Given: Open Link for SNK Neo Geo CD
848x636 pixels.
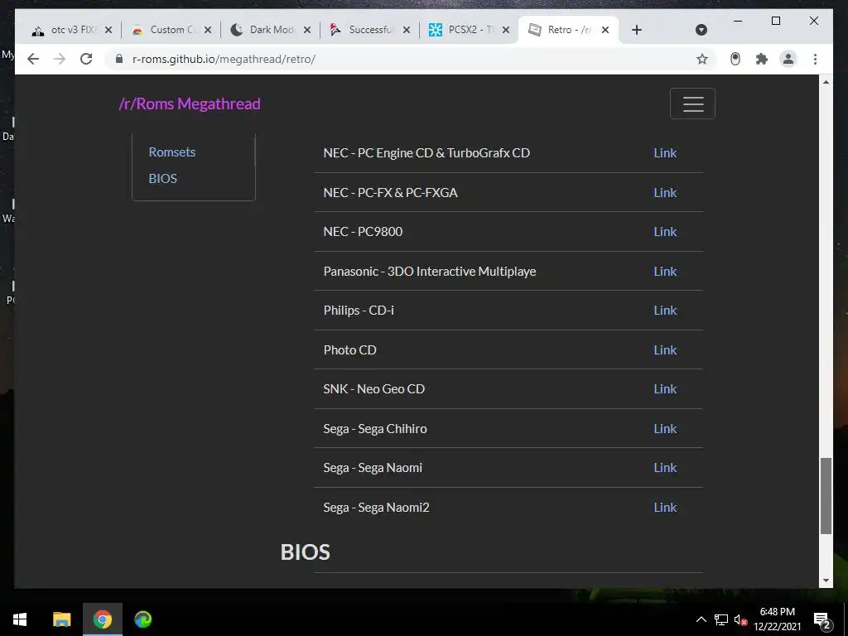Looking at the screenshot, I should click(665, 389).
